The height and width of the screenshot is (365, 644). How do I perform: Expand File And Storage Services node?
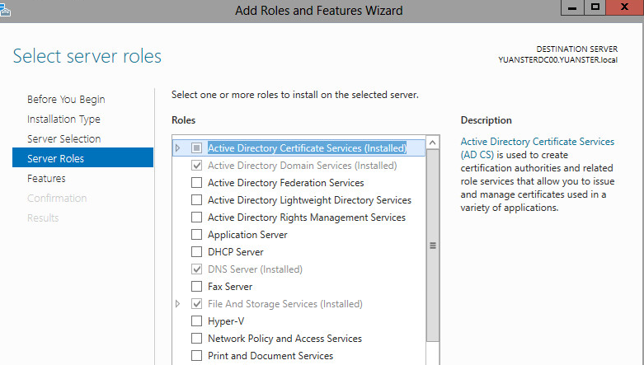(x=178, y=304)
